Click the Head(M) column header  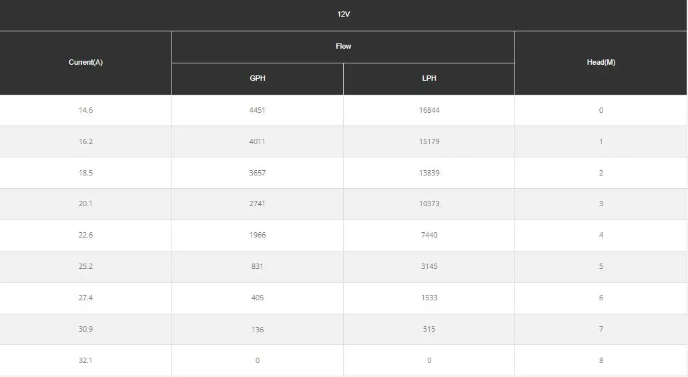click(x=601, y=62)
